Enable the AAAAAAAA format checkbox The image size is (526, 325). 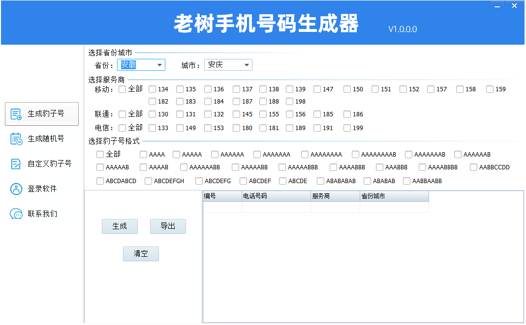click(305, 155)
